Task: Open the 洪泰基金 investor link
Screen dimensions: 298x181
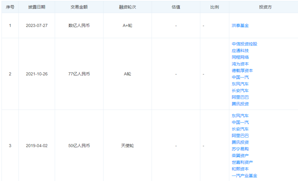Action: (x=240, y=26)
